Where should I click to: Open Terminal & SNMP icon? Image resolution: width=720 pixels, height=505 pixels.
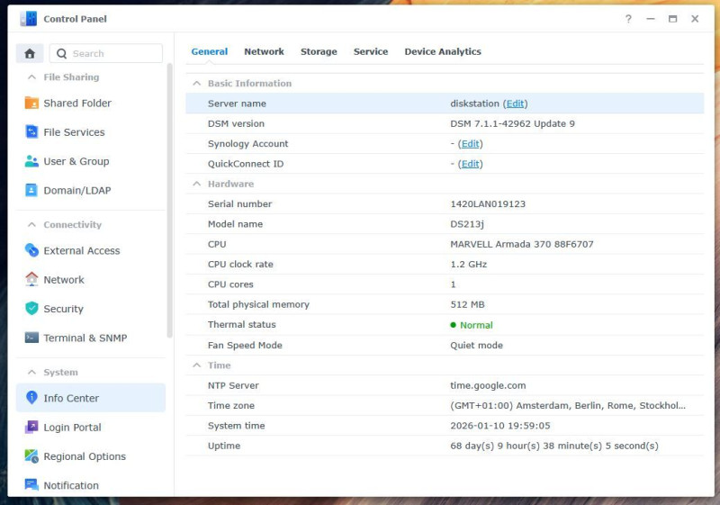tap(31, 338)
